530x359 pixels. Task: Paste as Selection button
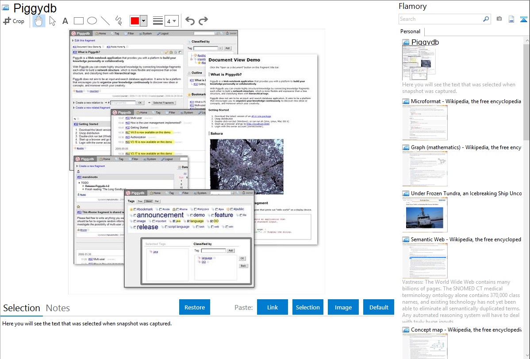[x=308, y=307]
